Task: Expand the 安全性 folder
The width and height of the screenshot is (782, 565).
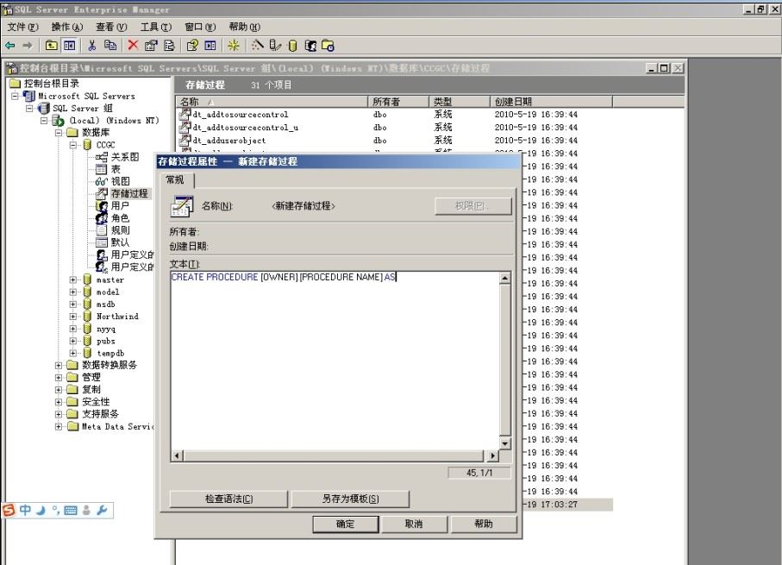Action: click(x=59, y=402)
